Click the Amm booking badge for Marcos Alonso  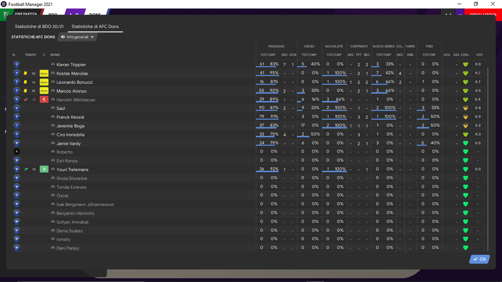pyautogui.click(x=44, y=90)
